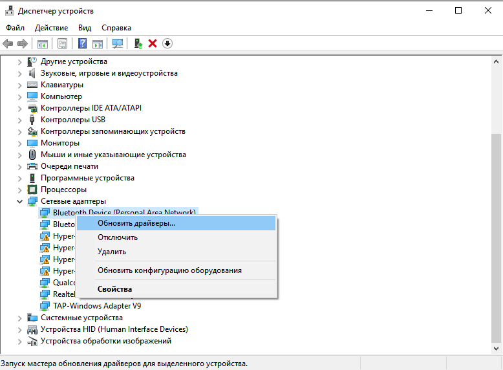Click the Disable device down-arrow icon
Image resolution: width=503 pixels, height=370 pixels.
[x=167, y=43]
